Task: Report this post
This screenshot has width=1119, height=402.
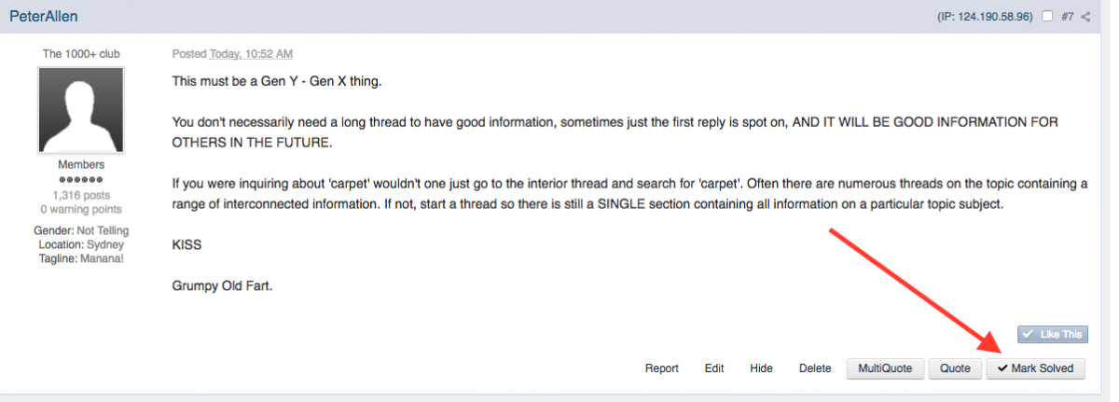Action: click(x=661, y=368)
